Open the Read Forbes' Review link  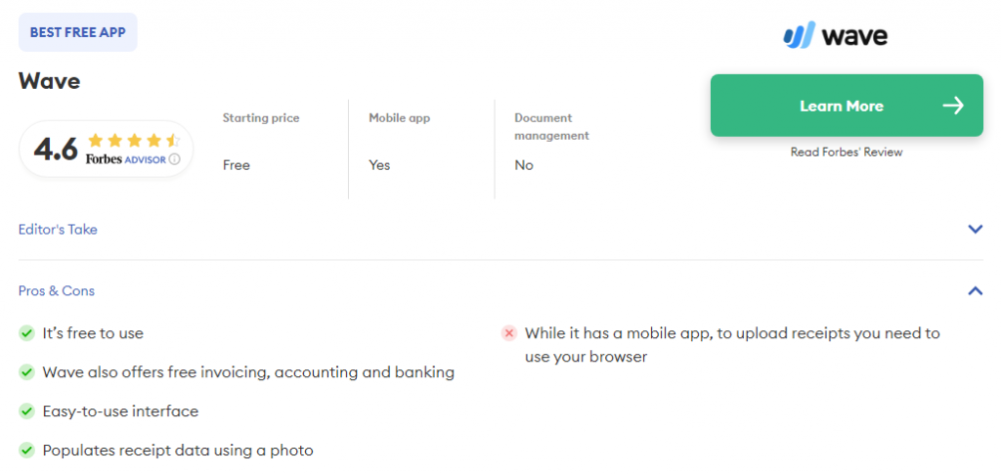tap(847, 152)
